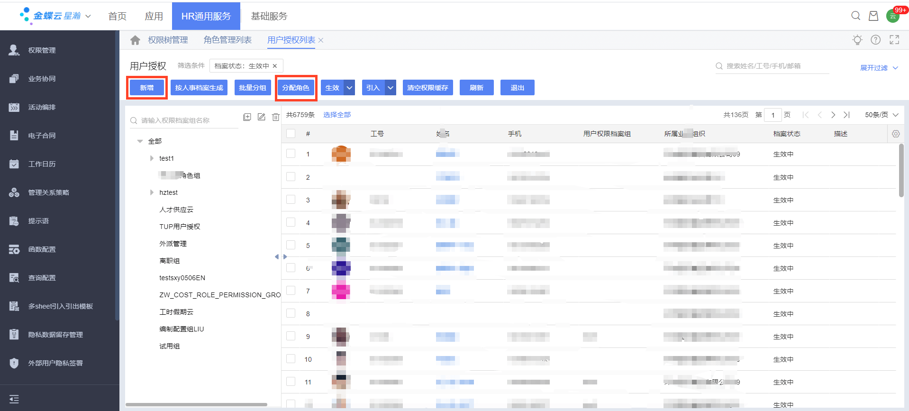Image resolution: width=909 pixels, height=411 pixels.
Task: Add a new permission profile group icon
Action: (x=247, y=117)
